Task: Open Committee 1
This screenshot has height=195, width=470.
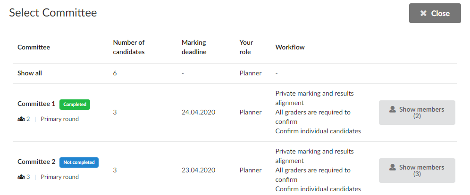Action: point(36,104)
